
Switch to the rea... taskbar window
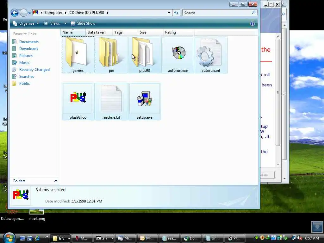click(170, 238)
